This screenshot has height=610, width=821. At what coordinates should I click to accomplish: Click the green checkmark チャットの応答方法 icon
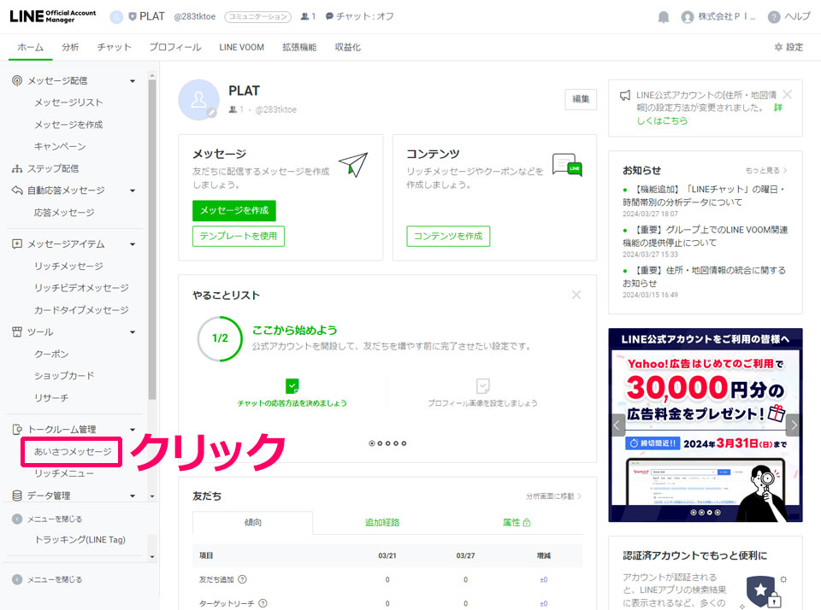292,386
